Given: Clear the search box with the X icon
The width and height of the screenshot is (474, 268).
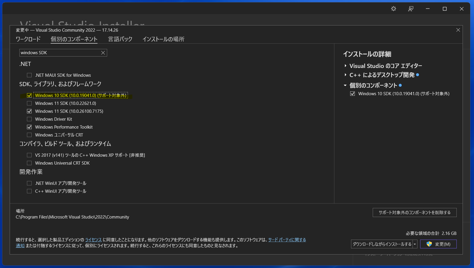Looking at the screenshot, I should 103,53.
